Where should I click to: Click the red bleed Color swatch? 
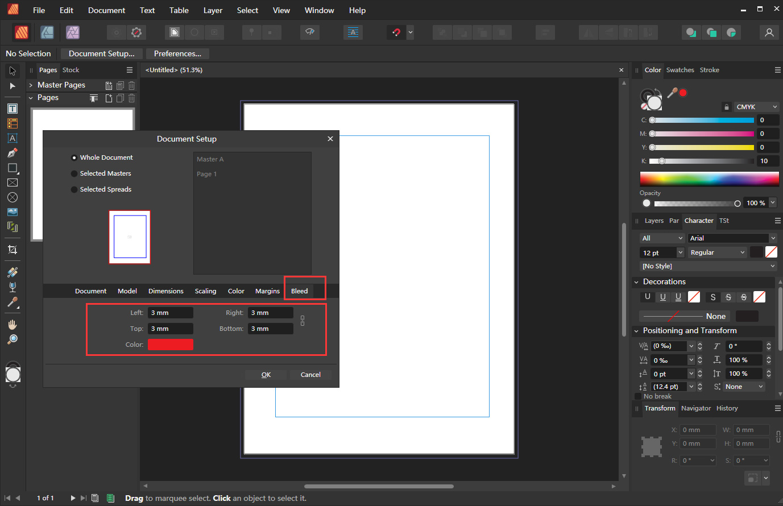pyautogui.click(x=171, y=345)
